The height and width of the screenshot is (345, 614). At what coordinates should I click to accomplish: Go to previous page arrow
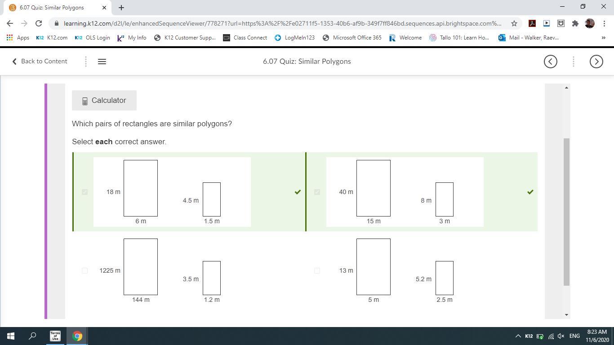tap(551, 62)
